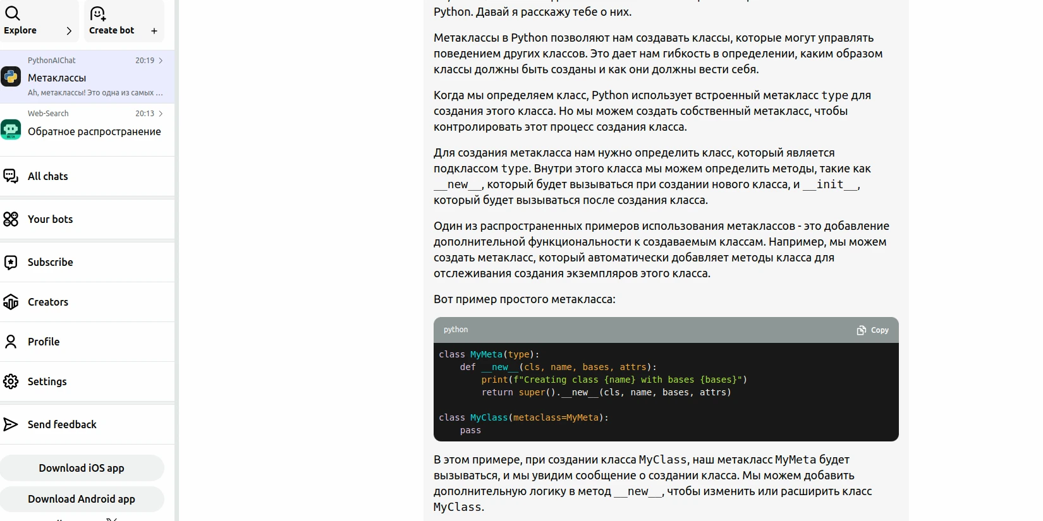Copy the Python code block
This screenshot has height=521, width=1043.
pyautogui.click(x=873, y=330)
